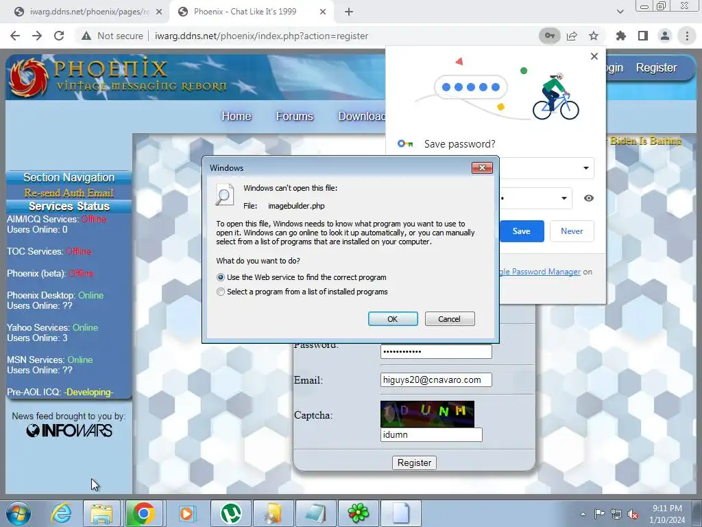
Task: Open the notepad icon in taskbar
Action: [315, 513]
